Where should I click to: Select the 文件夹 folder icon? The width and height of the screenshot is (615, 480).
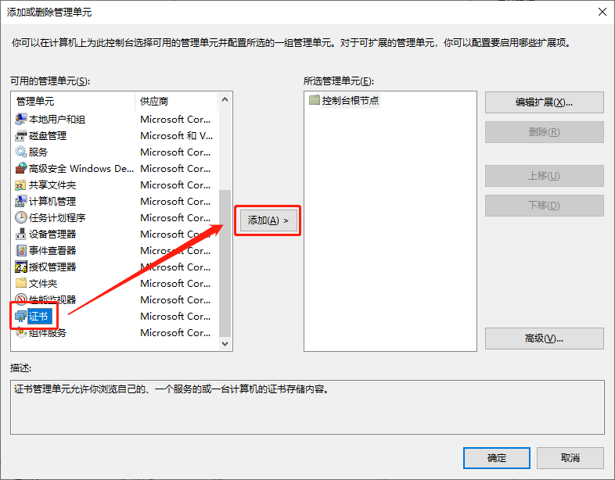[21, 283]
